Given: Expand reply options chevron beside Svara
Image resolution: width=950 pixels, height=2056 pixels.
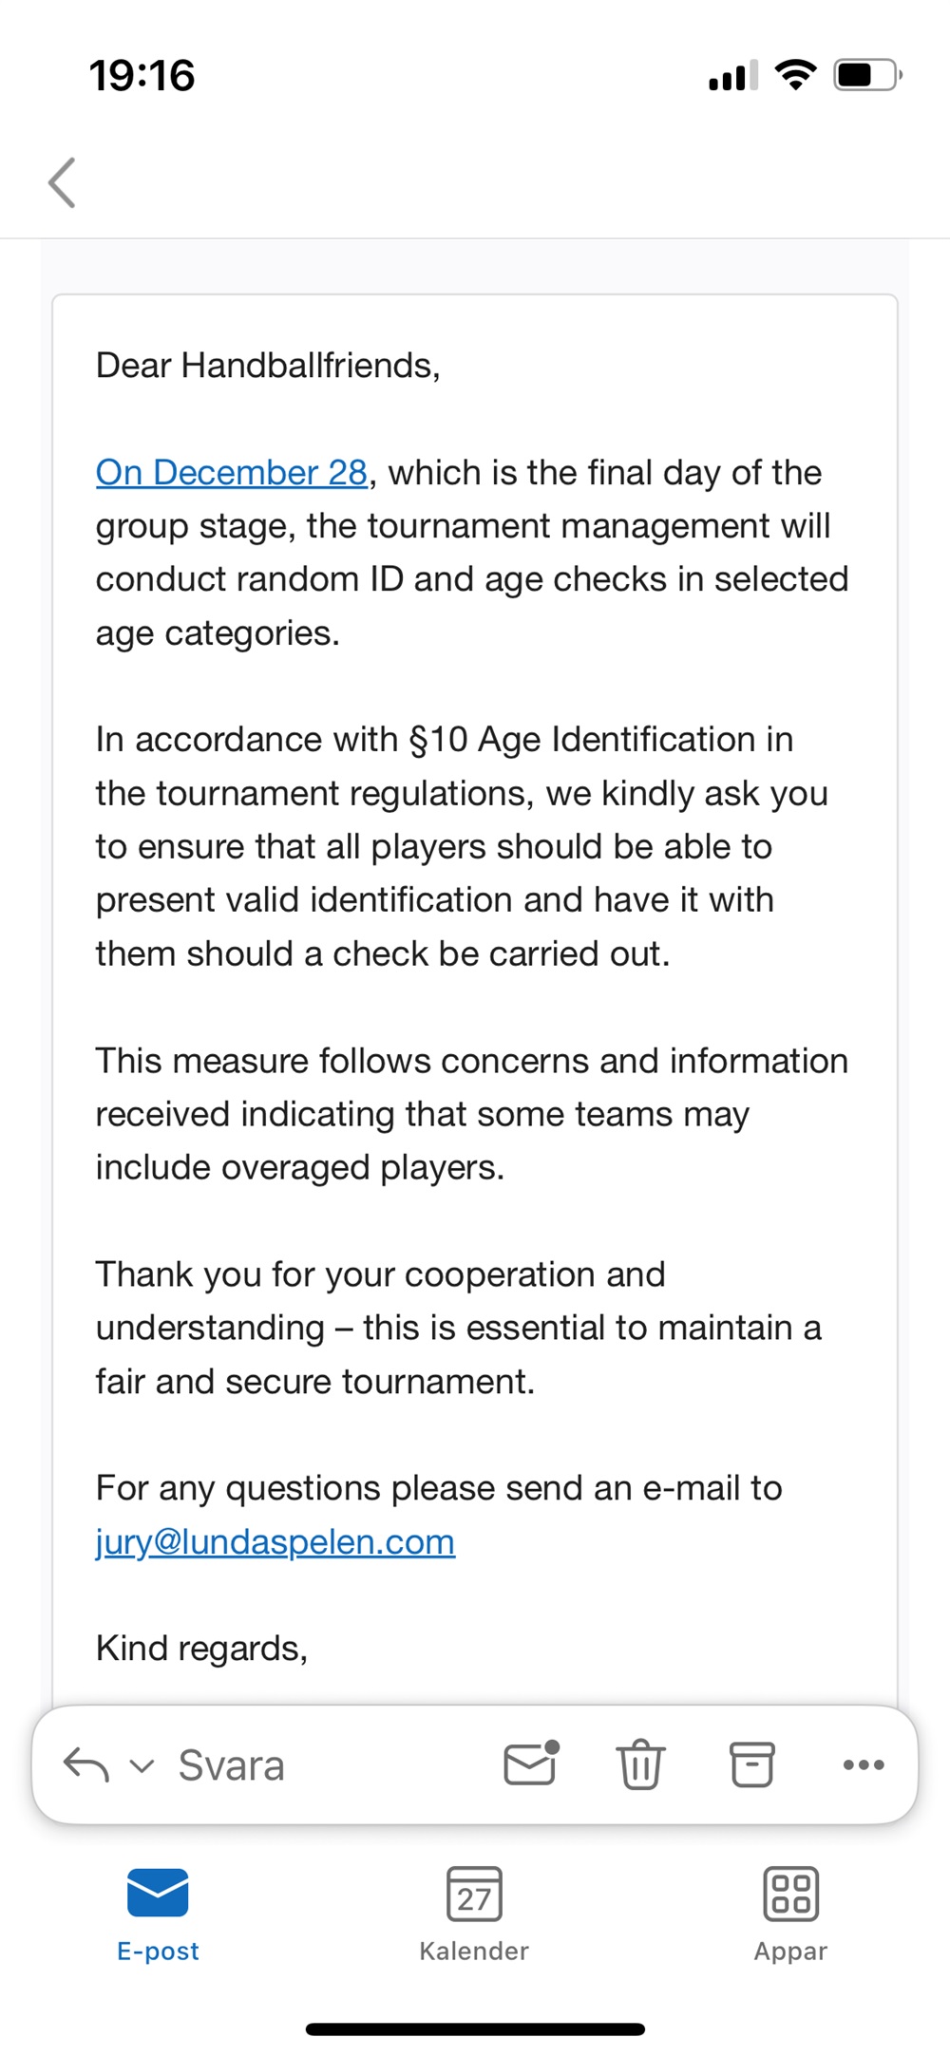Looking at the screenshot, I should pos(142,1766).
